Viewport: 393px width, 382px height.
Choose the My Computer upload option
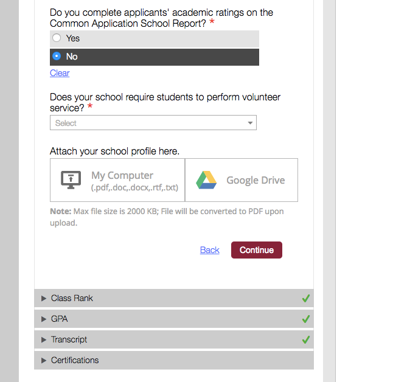coord(117,180)
